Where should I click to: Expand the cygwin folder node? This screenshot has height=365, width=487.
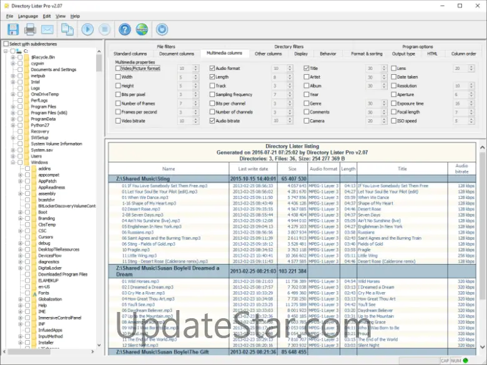(x=13, y=63)
